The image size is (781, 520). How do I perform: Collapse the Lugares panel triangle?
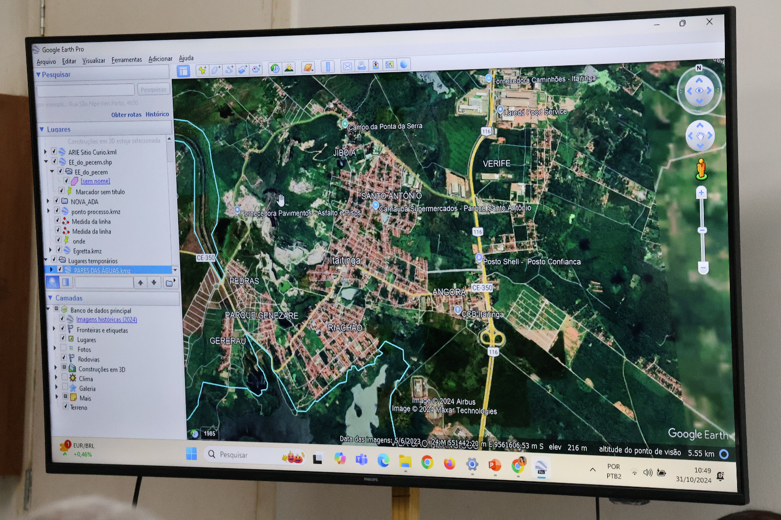41,129
